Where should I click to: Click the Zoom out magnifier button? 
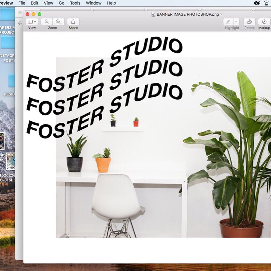(47, 22)
